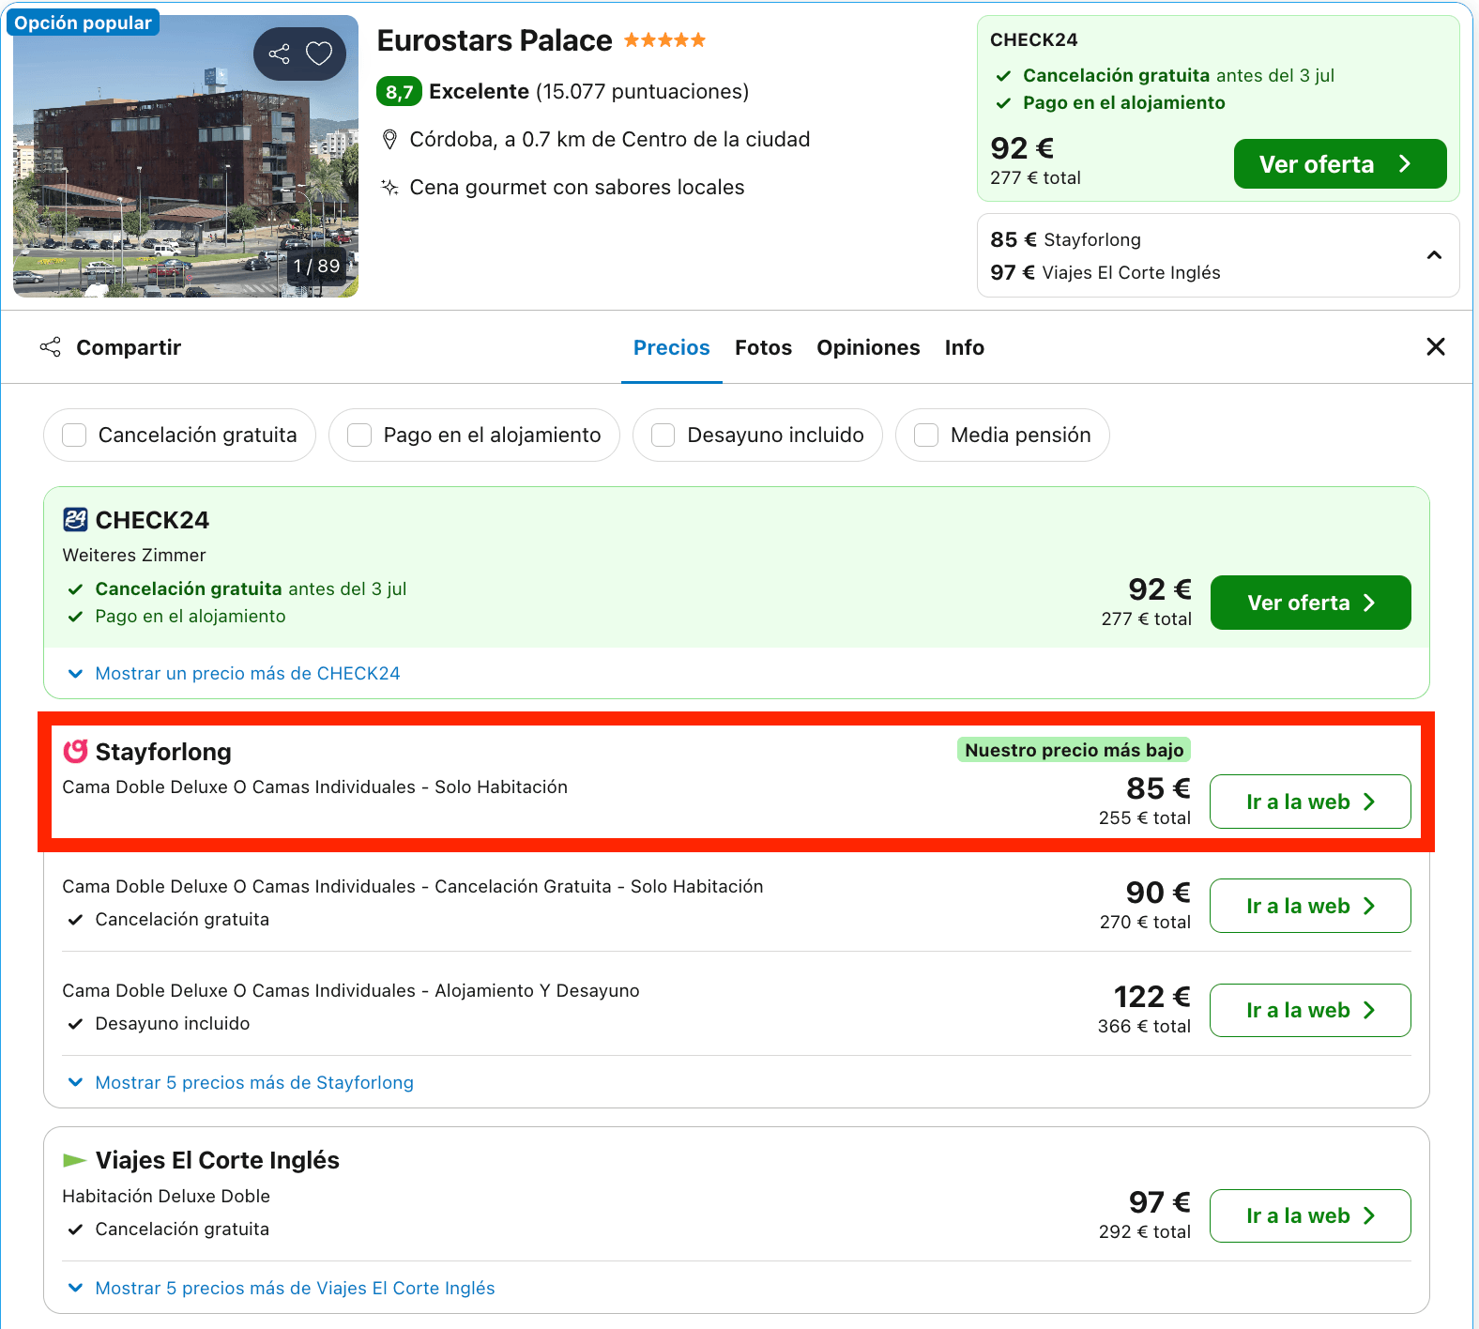The width and height of the screenshot is (1479, 1329).
Task: Click the 366 € total price text
Action: [x=1144, y=1027]
